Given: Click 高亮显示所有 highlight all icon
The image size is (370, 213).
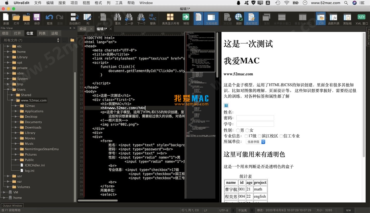Looking at the screenshot, I should click(170, 17).
